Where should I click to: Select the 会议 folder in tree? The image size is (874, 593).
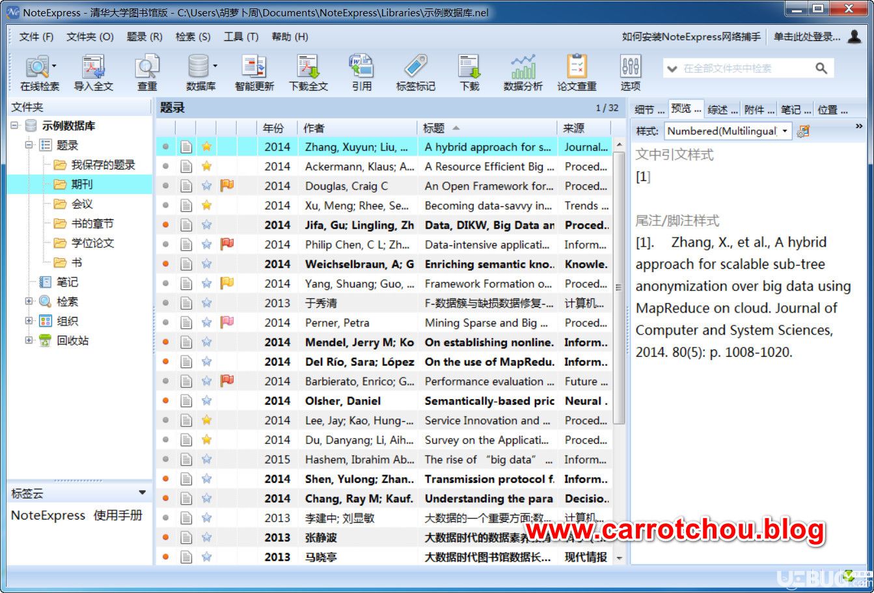(82, 204)
